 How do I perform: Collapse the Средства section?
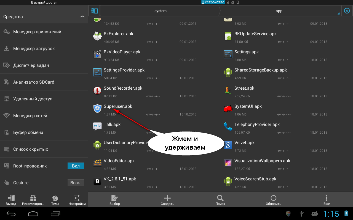pyautogui.click(x=82, y=16)
